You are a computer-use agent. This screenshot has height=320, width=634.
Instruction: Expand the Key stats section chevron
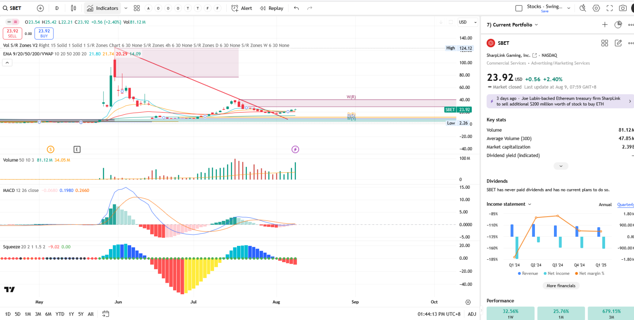click(561, 166)
